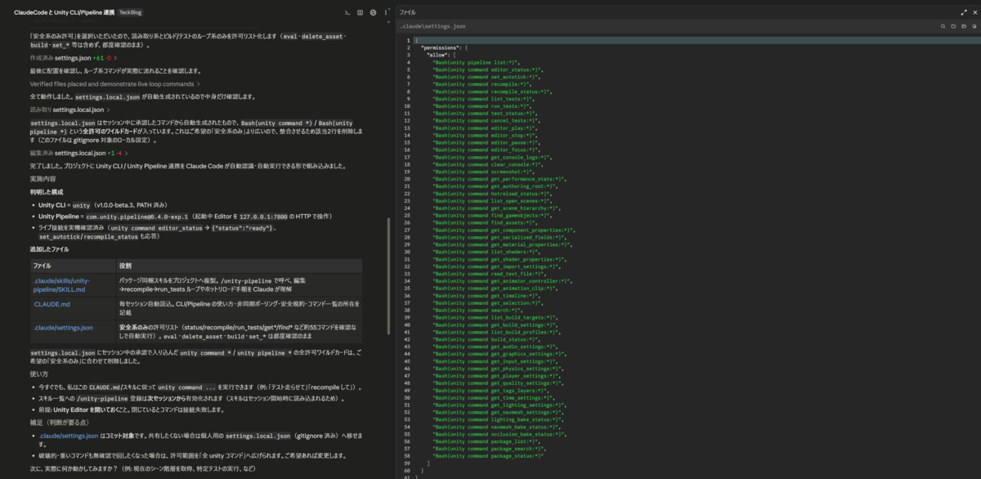Expand the file panel with the arrows icon
981x479 pixels.
tap(964, 12)
